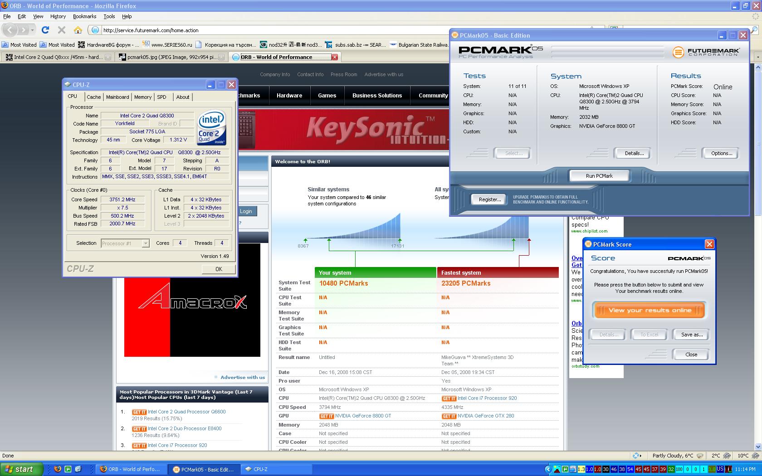Click the Amacrox advertisement banner
Viewport: 762px width, 476px height.
coord(192,300)
